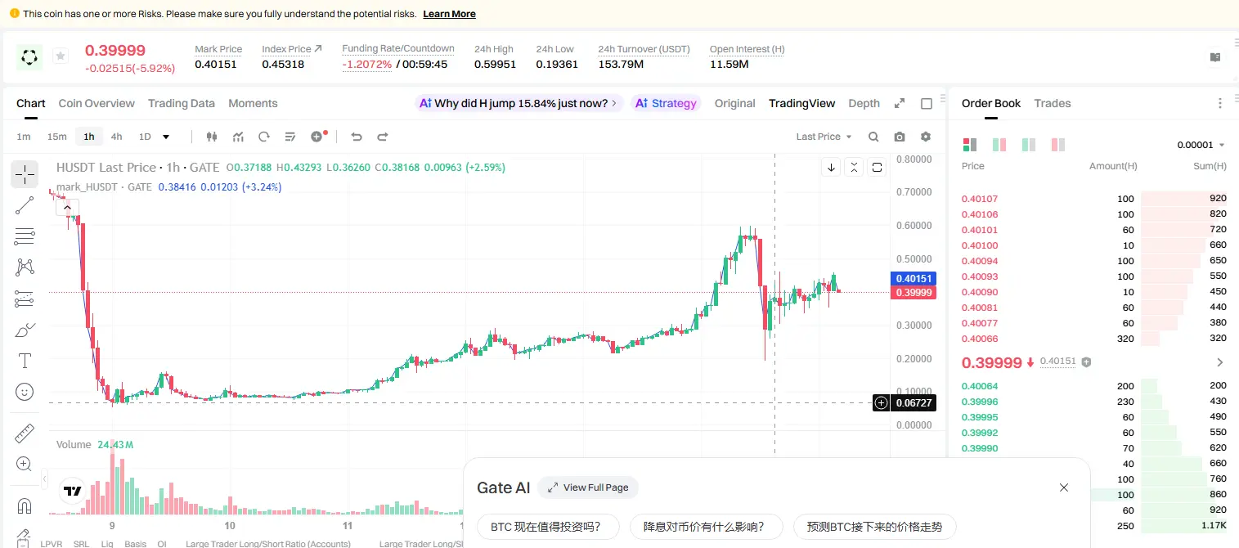Viewport: 1239px width, 548px height.
Task: Open more time intervals dropdown arrow
Action: click(167, 137)
